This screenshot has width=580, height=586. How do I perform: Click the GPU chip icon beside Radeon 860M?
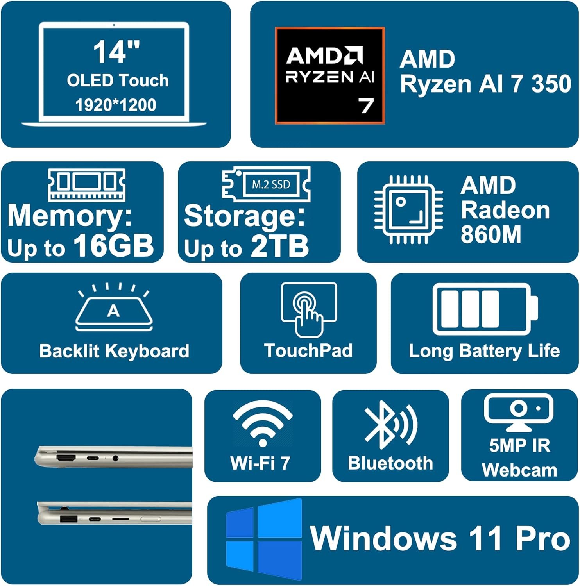pyautogui.click(x=408, y=210)
